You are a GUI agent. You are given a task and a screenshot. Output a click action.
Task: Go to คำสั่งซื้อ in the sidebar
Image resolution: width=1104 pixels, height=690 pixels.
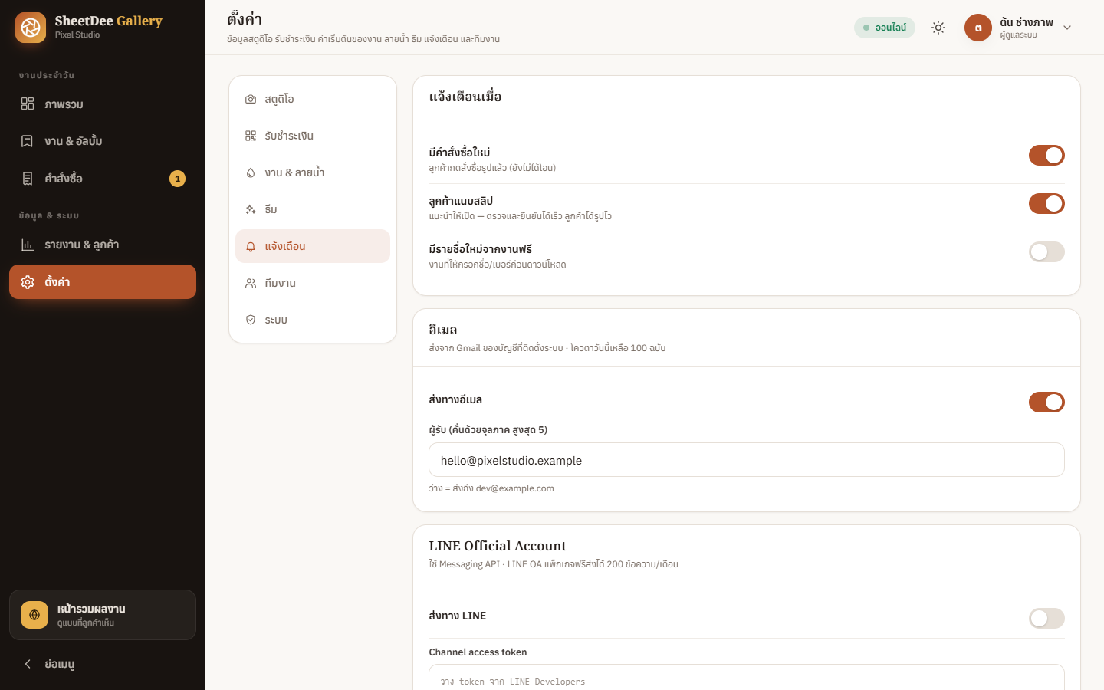(x=103, y=179)
